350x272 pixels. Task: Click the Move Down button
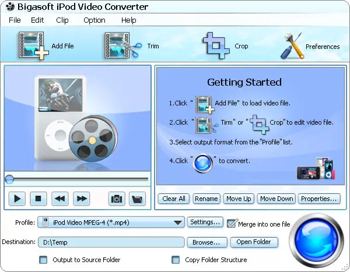(276, 199)
